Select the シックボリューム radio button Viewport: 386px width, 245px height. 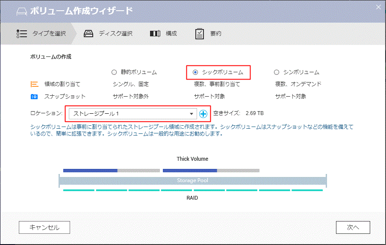click(195, 72)
